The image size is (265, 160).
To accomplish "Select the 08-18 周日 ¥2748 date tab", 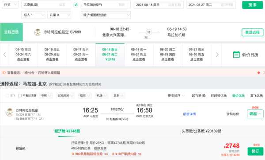I will pos(110,55).
